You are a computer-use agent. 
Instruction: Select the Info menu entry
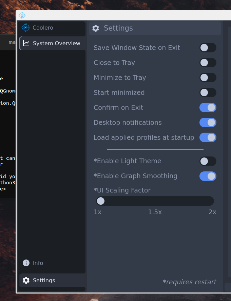click(x=38, y=263)
